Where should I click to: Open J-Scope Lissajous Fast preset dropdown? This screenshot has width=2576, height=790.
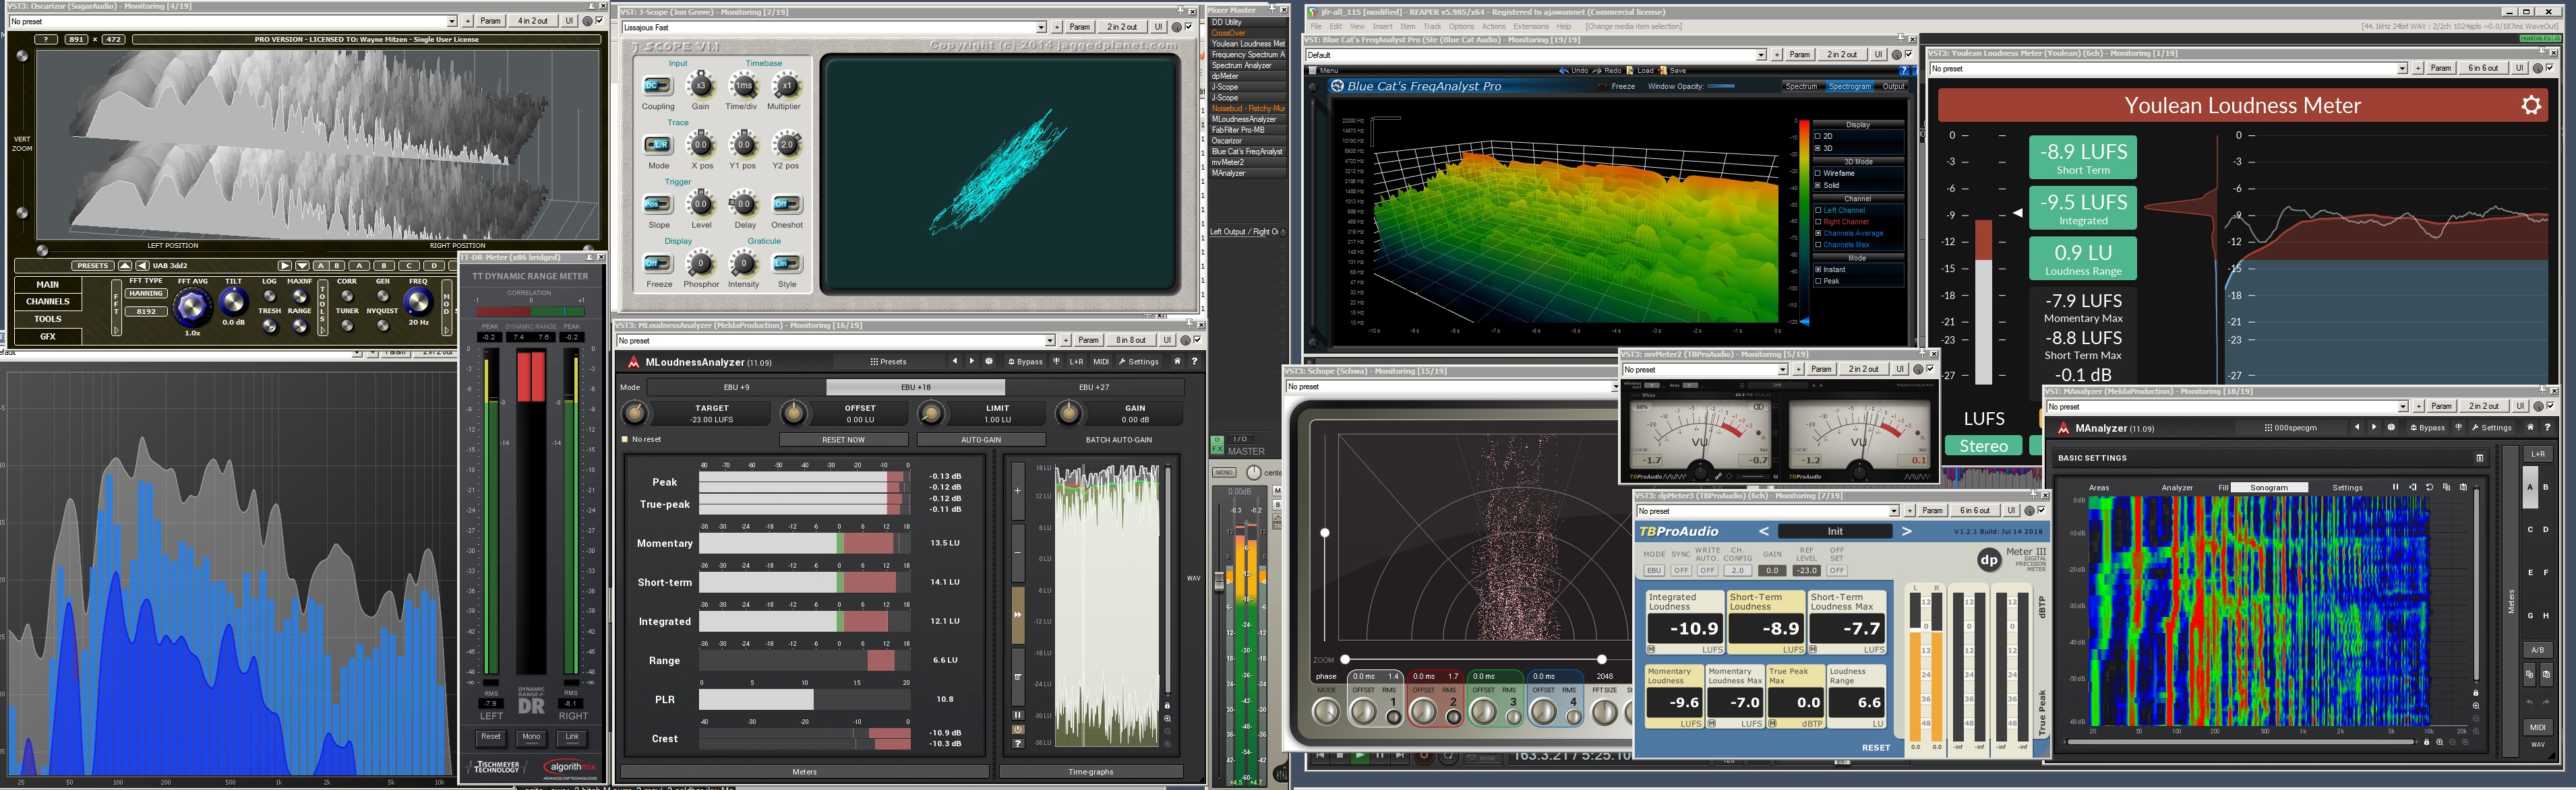tap(1041, 27)
